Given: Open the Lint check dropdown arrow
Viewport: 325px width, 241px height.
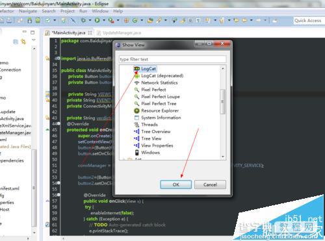Looking at the screenshot, I should coord(55,20).
